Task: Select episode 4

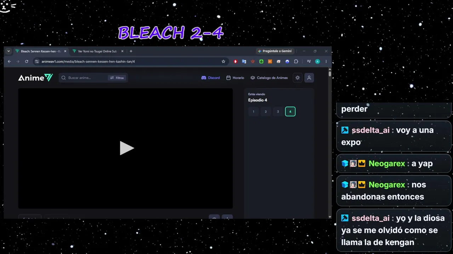Action: coord(290,112)
